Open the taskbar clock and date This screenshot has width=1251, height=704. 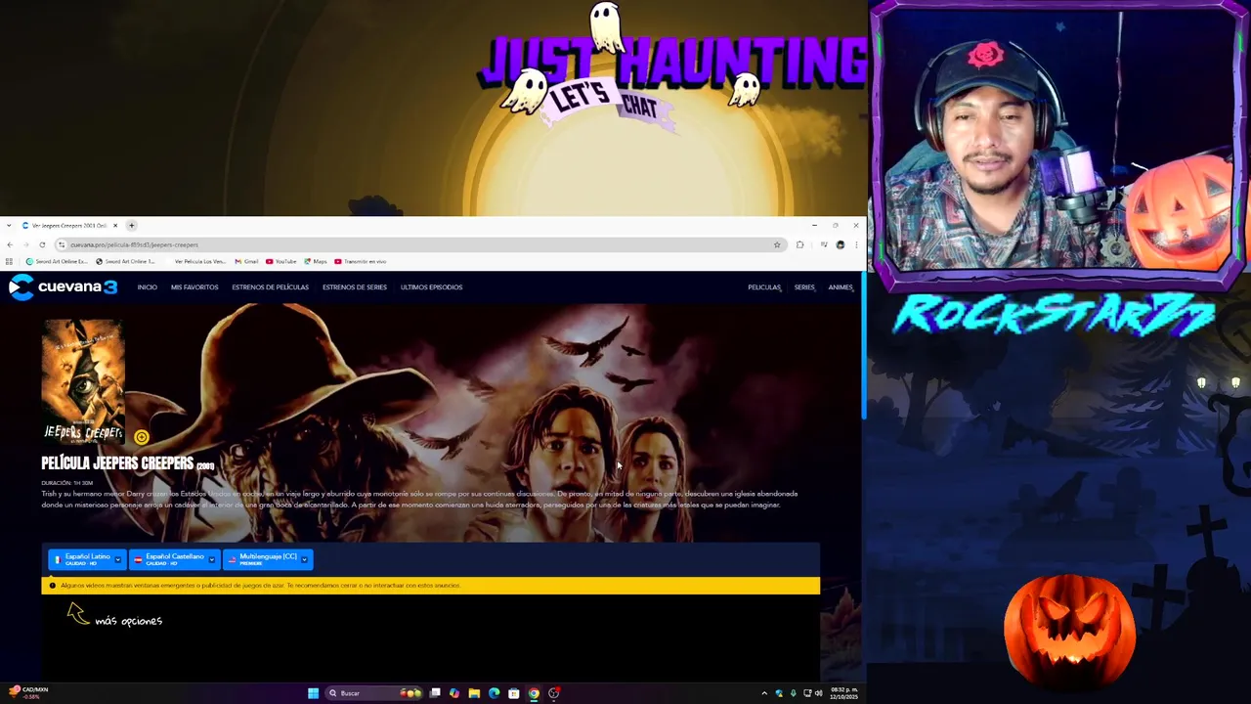(x=843, y=693)
